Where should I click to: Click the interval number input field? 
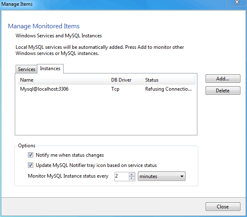[x=121, y=176]
